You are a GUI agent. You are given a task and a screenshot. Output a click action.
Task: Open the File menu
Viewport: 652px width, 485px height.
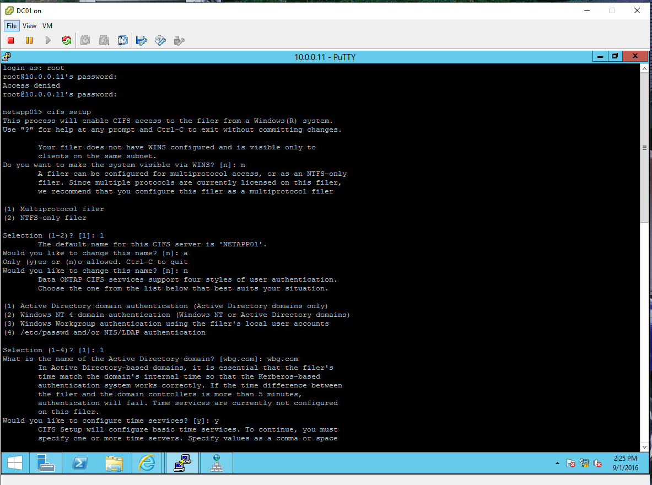point(12,26)
